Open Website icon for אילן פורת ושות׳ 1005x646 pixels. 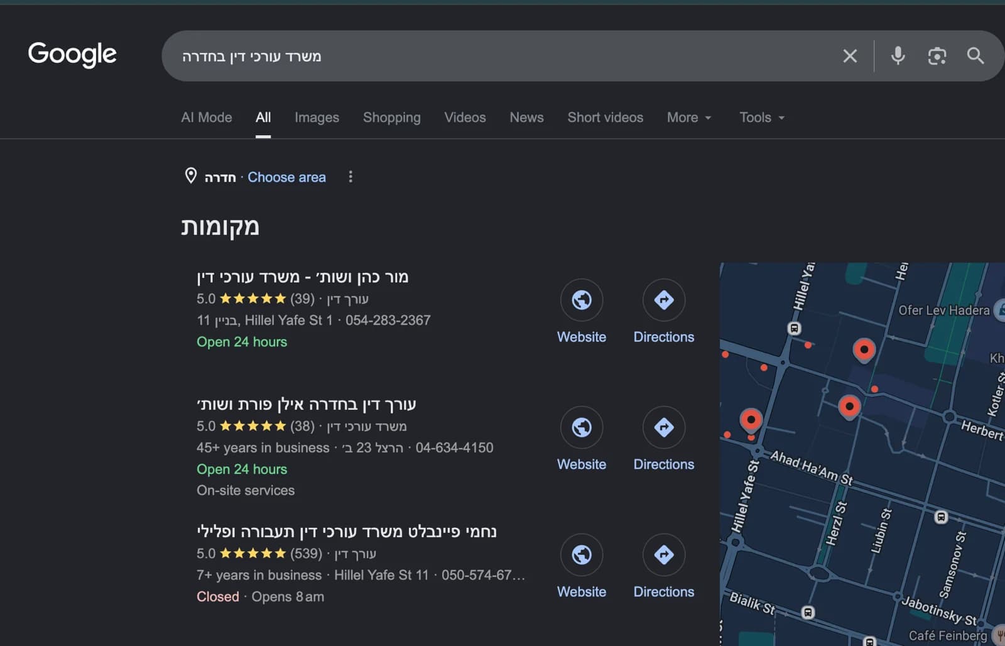click(582, 427)
